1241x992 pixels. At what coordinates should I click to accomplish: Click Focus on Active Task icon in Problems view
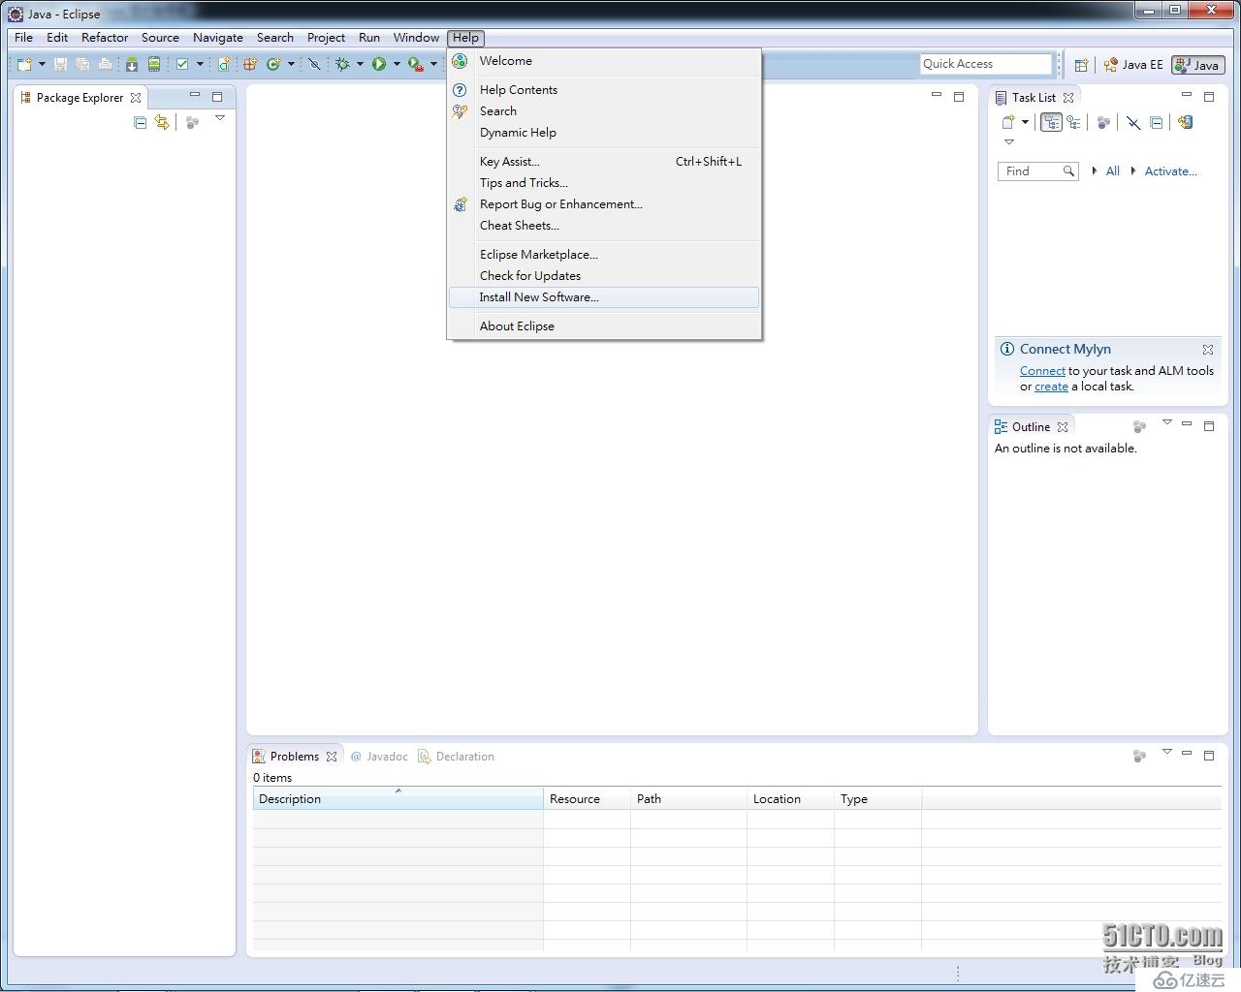point(1140,756)
